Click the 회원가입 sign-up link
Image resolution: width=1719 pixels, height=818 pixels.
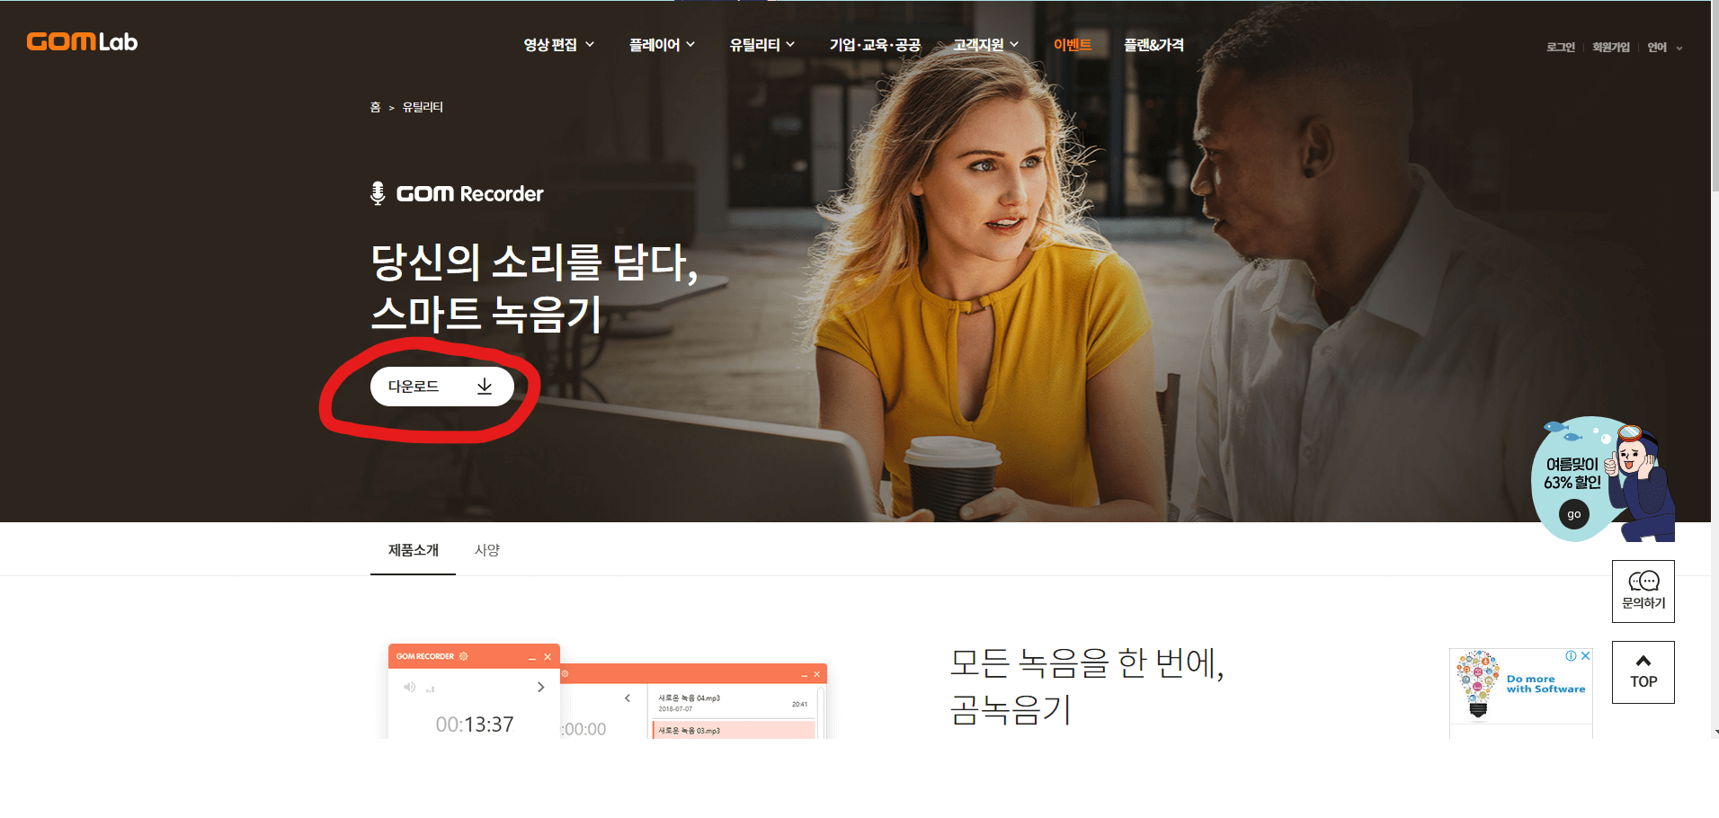[x=1610, y=48]
